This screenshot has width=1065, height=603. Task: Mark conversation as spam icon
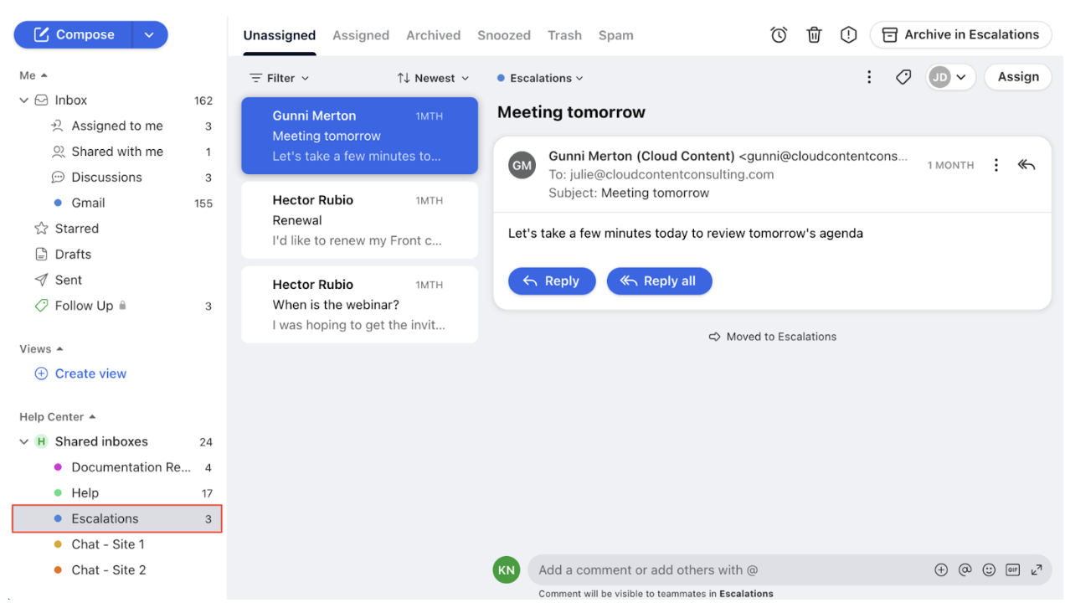pyautogui.click(x=848, y=35)
